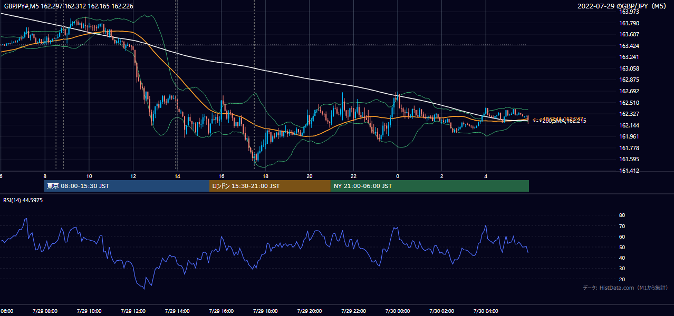Click price axis label 162.144
The width and height of the screenshot is (674, 316).
629,125
